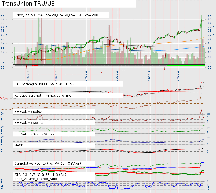Image resolution: width=216 pixels, height=193 pixels.
Task: Click the 07/2019 date axis label
Action: tap(178, 76)
